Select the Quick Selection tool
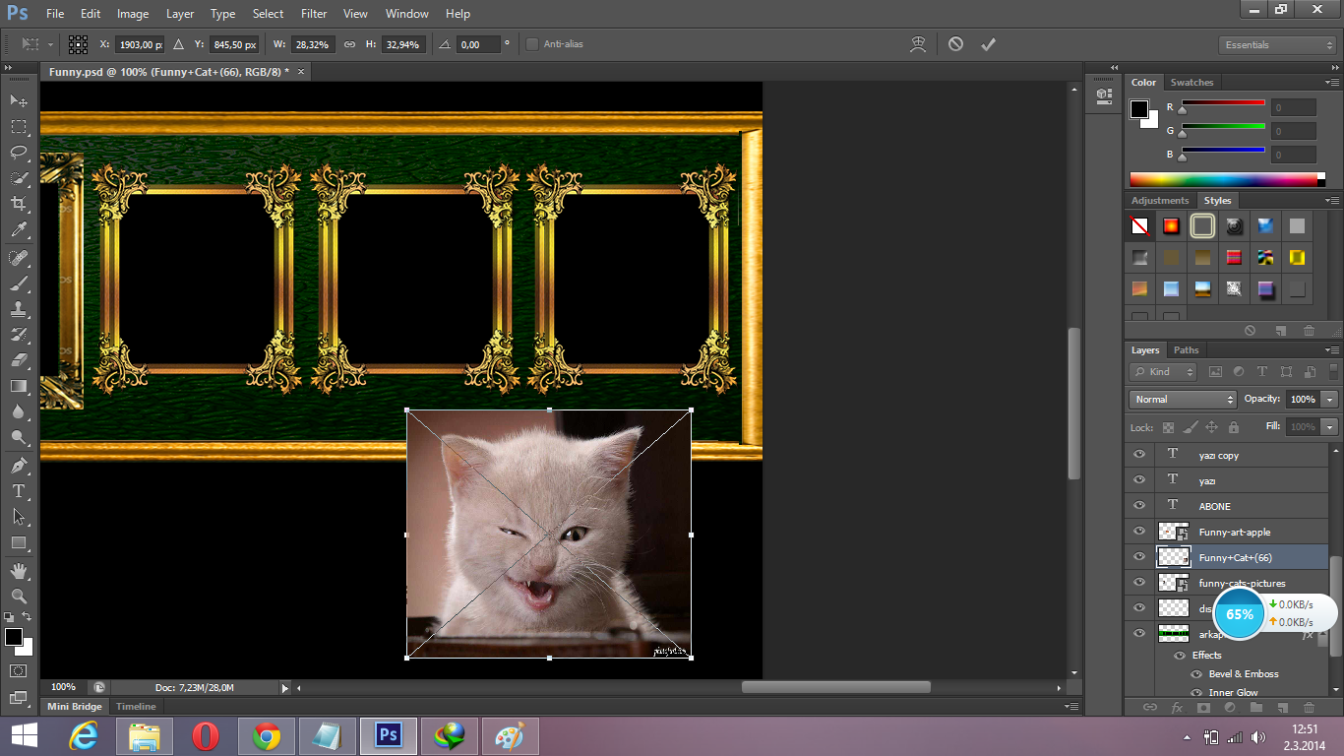Viewport: 1344px width, 756px height. 19,178
